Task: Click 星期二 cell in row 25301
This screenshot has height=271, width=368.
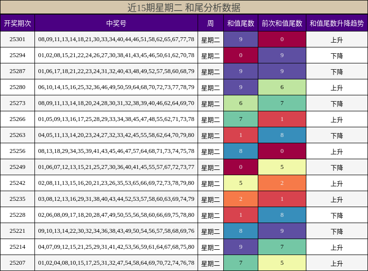Action: point(211,40)
